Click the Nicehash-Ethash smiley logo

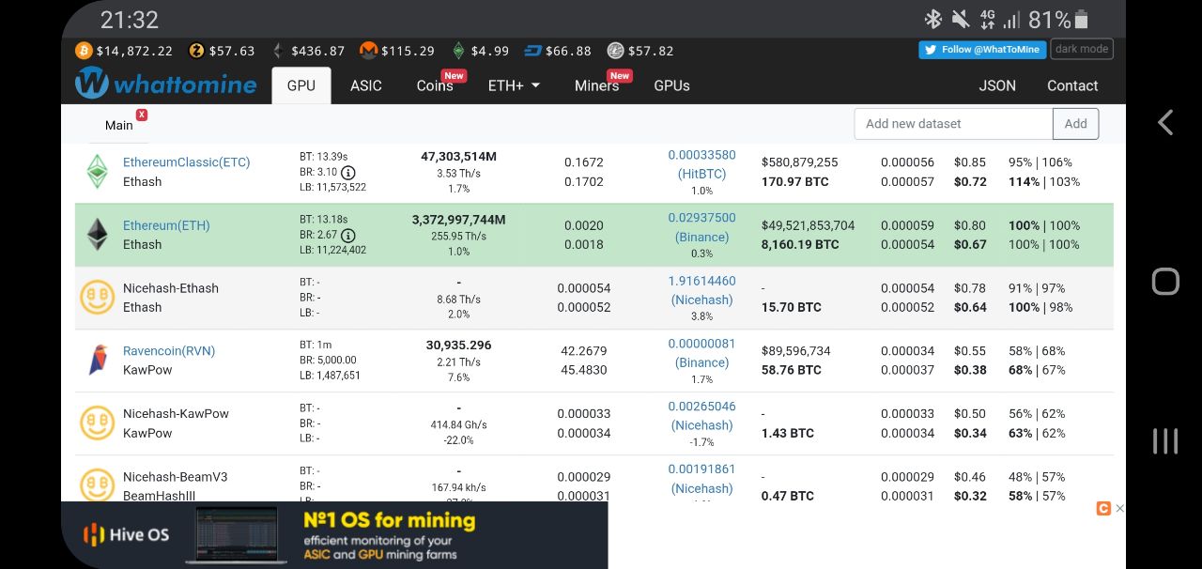click(98, 298)
